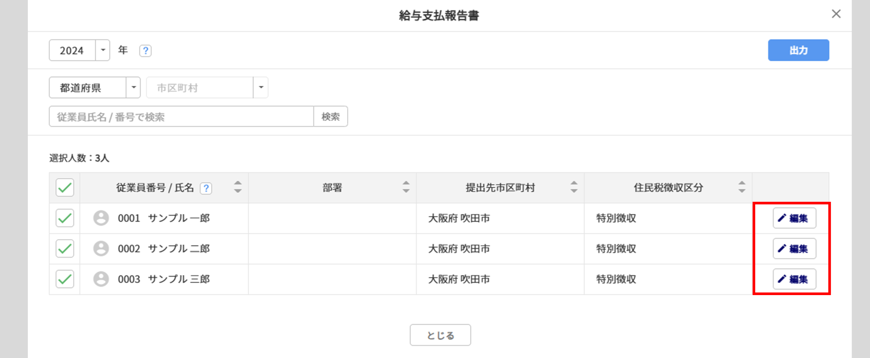Open the 2024 year dropdown
This screenshot has height=358, width=870.
(x=79, y=50)
